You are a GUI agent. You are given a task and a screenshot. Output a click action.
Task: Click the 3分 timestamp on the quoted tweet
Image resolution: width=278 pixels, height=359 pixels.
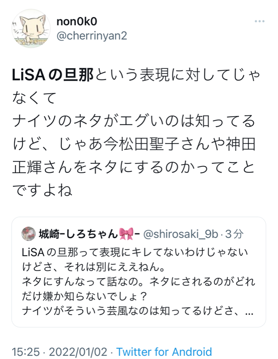(x=234, y=234)
